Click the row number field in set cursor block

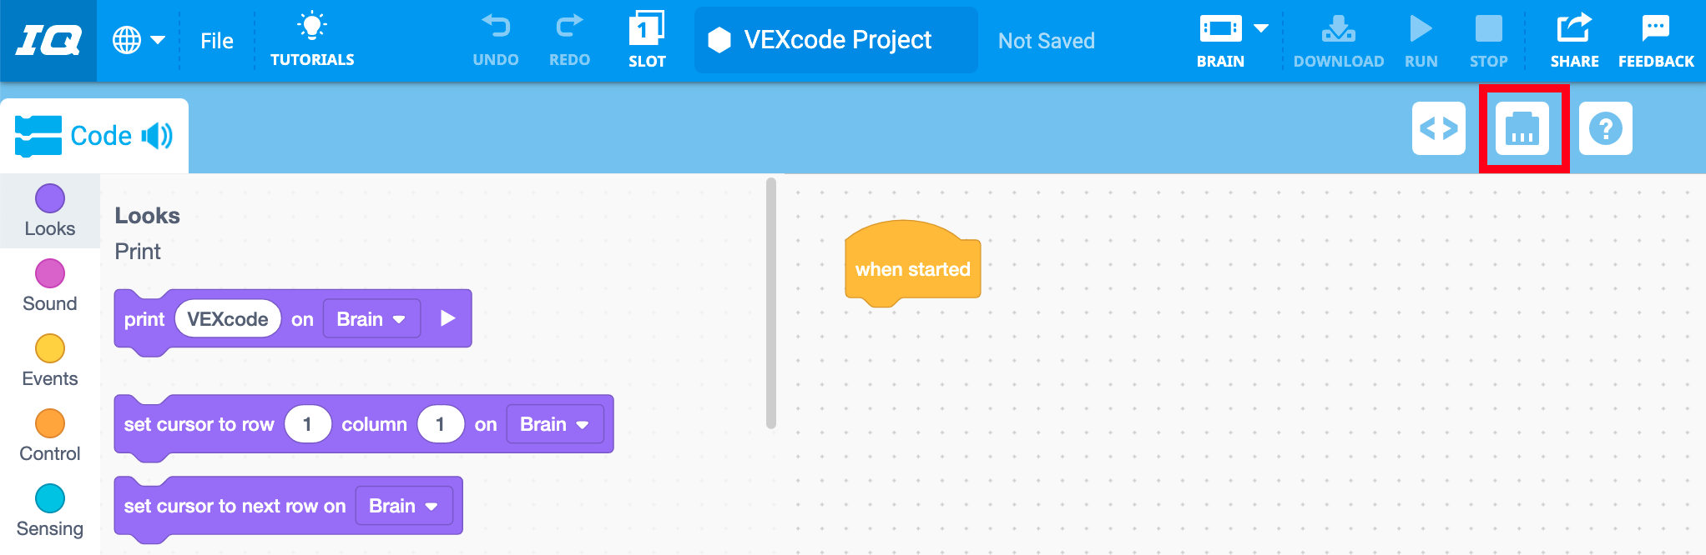[307, 423]
